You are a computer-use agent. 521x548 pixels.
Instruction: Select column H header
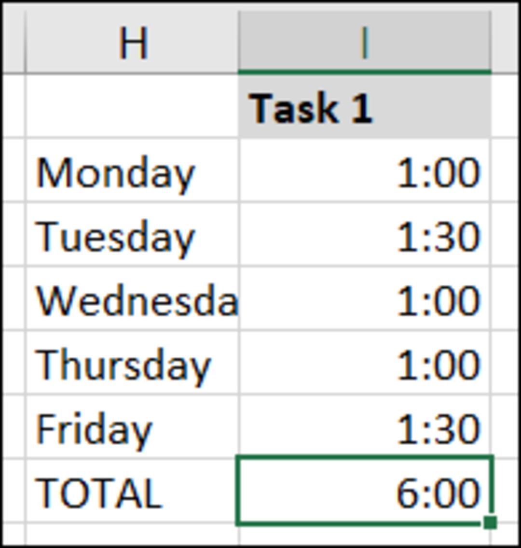point(132,42)
